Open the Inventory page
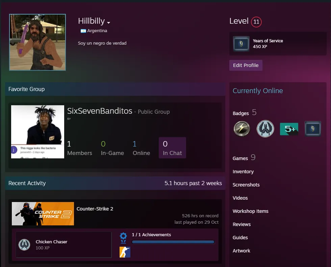 pyautogui.click(x=243, y=172)
